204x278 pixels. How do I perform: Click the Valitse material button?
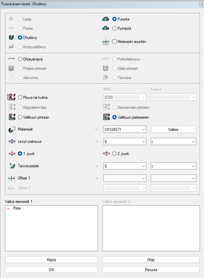click(x=173, y=129)
